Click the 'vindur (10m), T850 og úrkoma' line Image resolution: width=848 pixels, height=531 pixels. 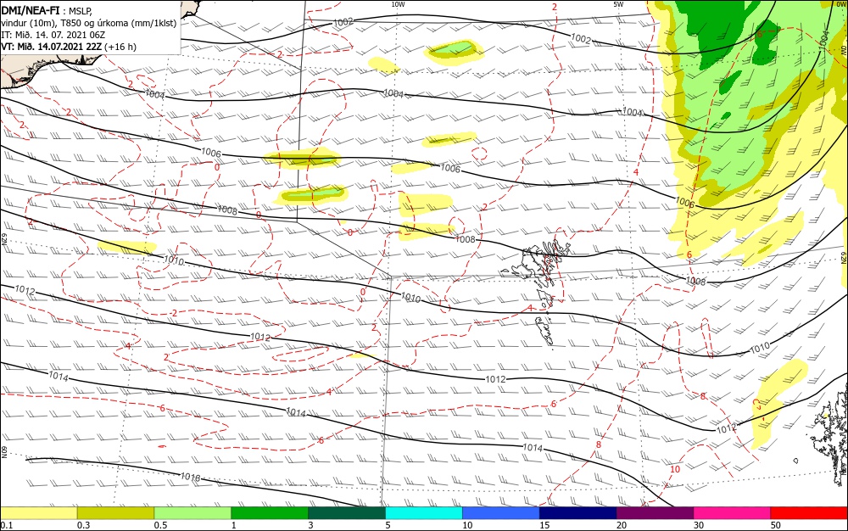pyautogui.click(x=64, y=23)
